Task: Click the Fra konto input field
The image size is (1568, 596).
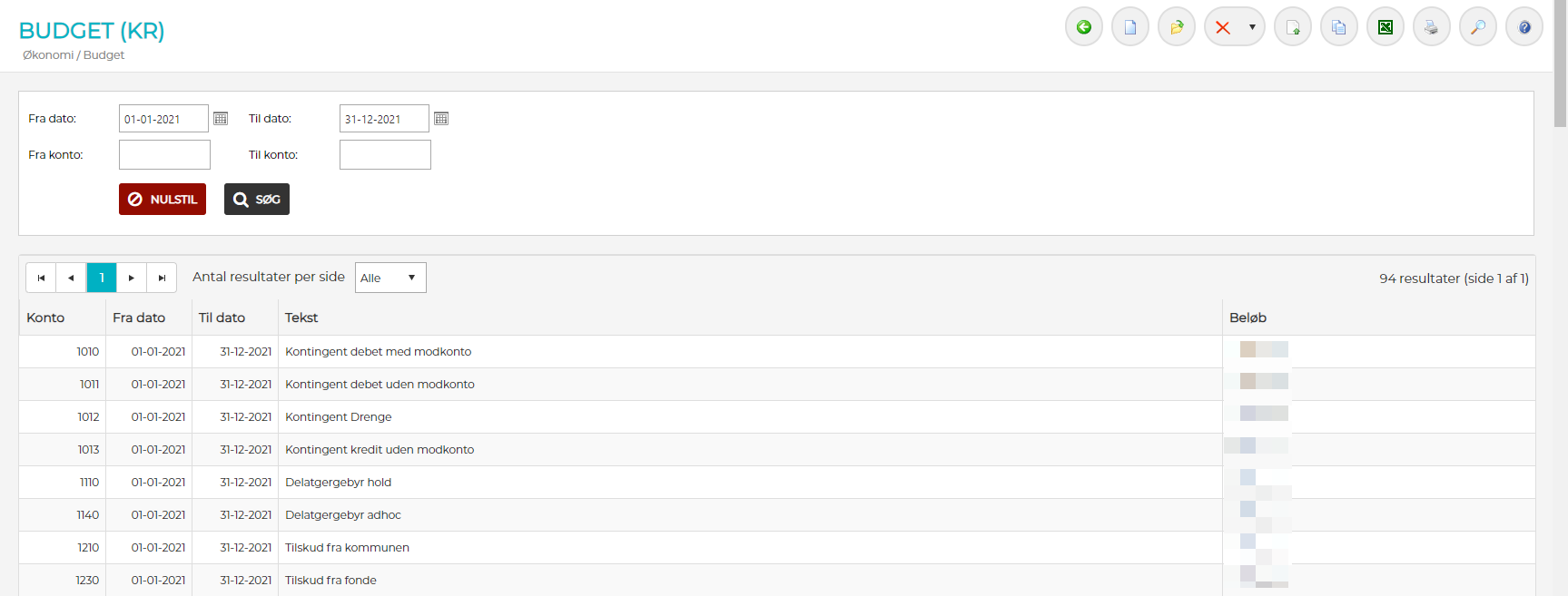Action: click(x=164, y=155)
